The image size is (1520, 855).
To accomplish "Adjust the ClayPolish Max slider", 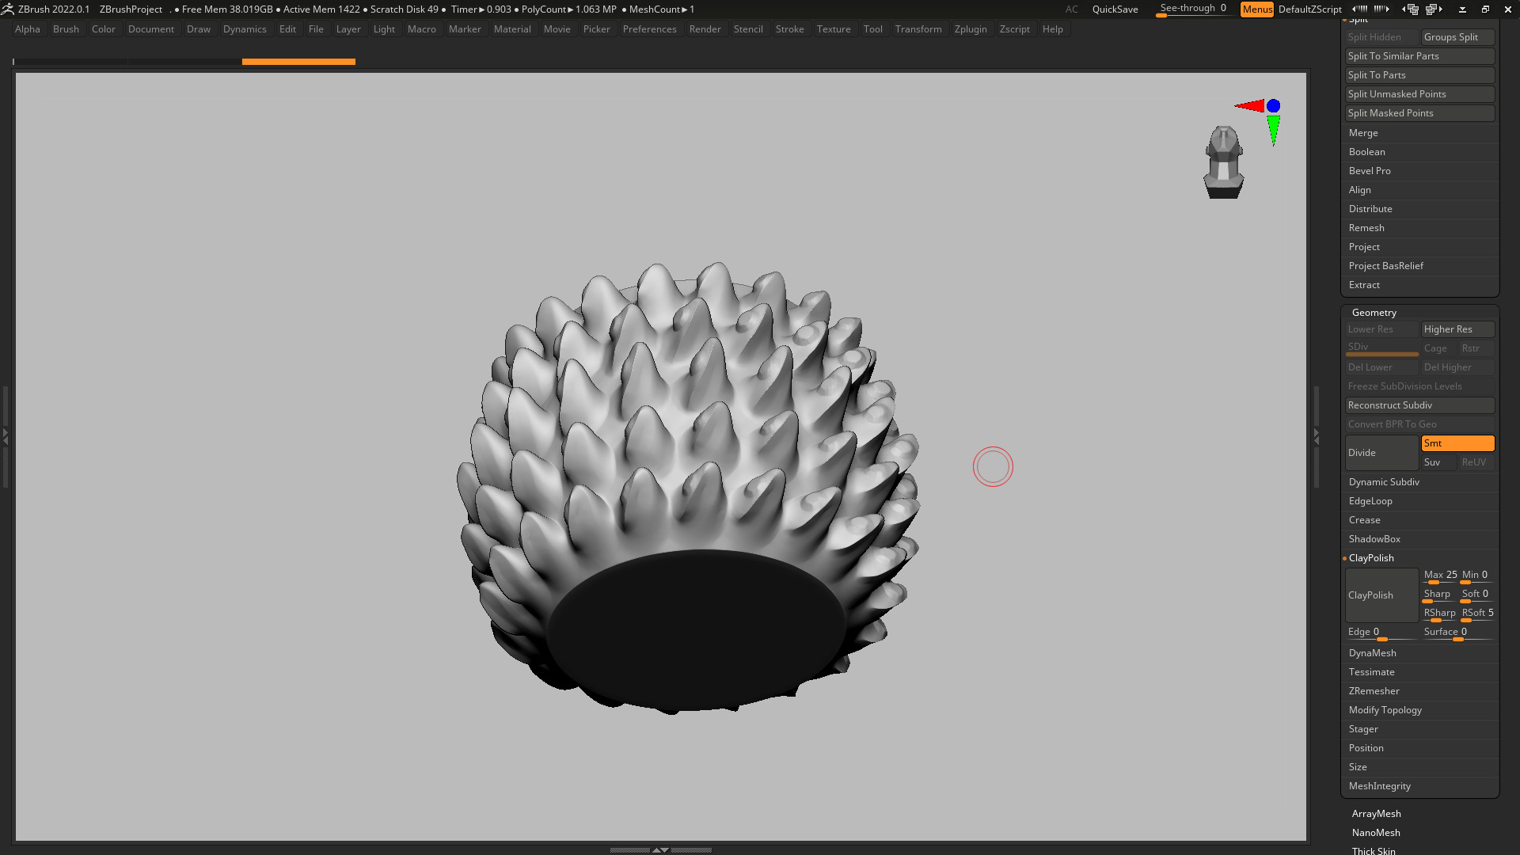I will pos(1439,576).
